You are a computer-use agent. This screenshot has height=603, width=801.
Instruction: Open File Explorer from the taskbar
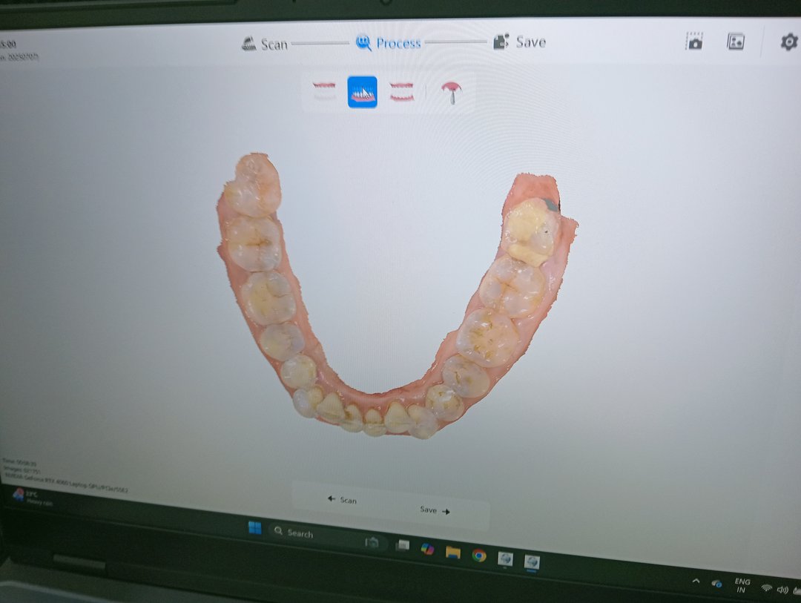pos(452,553)
